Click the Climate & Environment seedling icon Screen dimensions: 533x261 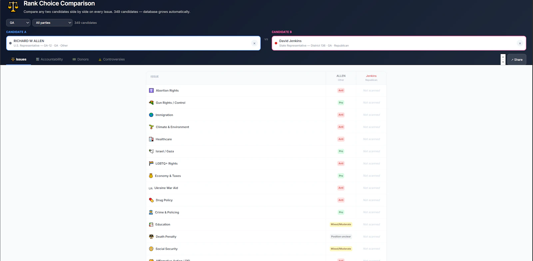[151, 127]
